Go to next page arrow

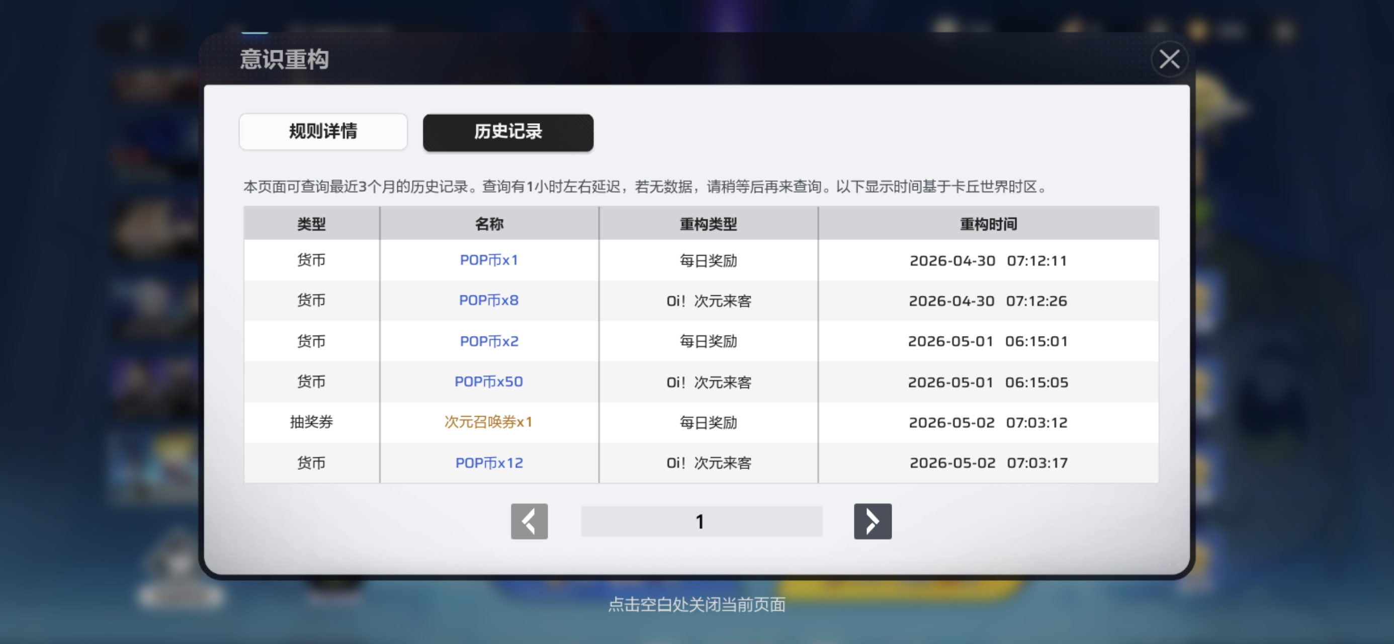pyautogui.click(x=873, y=521)
